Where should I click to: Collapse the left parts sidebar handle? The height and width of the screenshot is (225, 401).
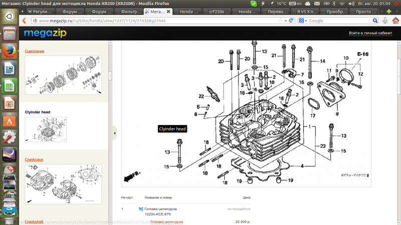pyautogui.click(x=115, y=133)
